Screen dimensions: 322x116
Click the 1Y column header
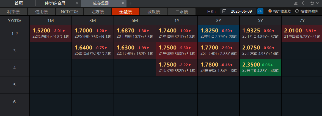[x=177, y=20]
